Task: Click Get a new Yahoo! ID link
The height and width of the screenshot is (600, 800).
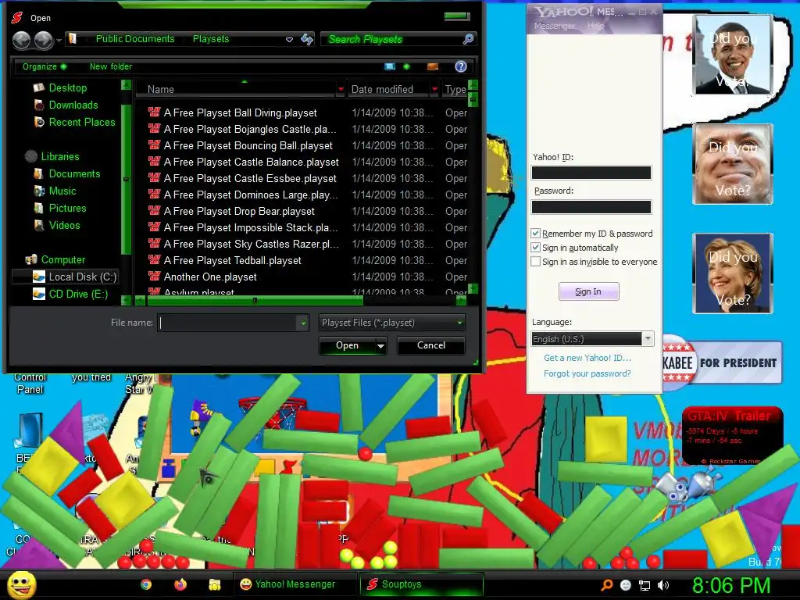Action: click(x=587, y=358)
